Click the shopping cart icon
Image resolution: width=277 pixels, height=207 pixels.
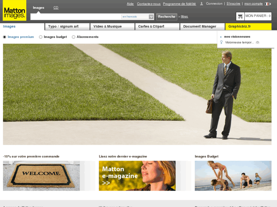pyautogui.click(x=240, y=16)
